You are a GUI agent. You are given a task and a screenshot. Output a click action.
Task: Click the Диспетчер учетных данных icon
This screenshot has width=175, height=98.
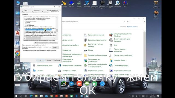(x=85, y=45)
